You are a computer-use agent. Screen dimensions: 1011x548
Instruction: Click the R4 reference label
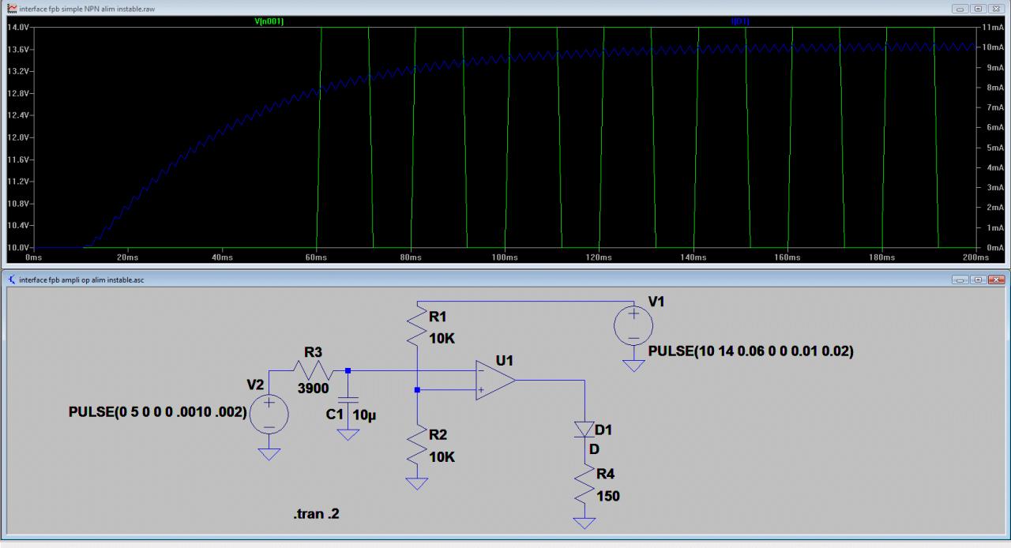607,475
